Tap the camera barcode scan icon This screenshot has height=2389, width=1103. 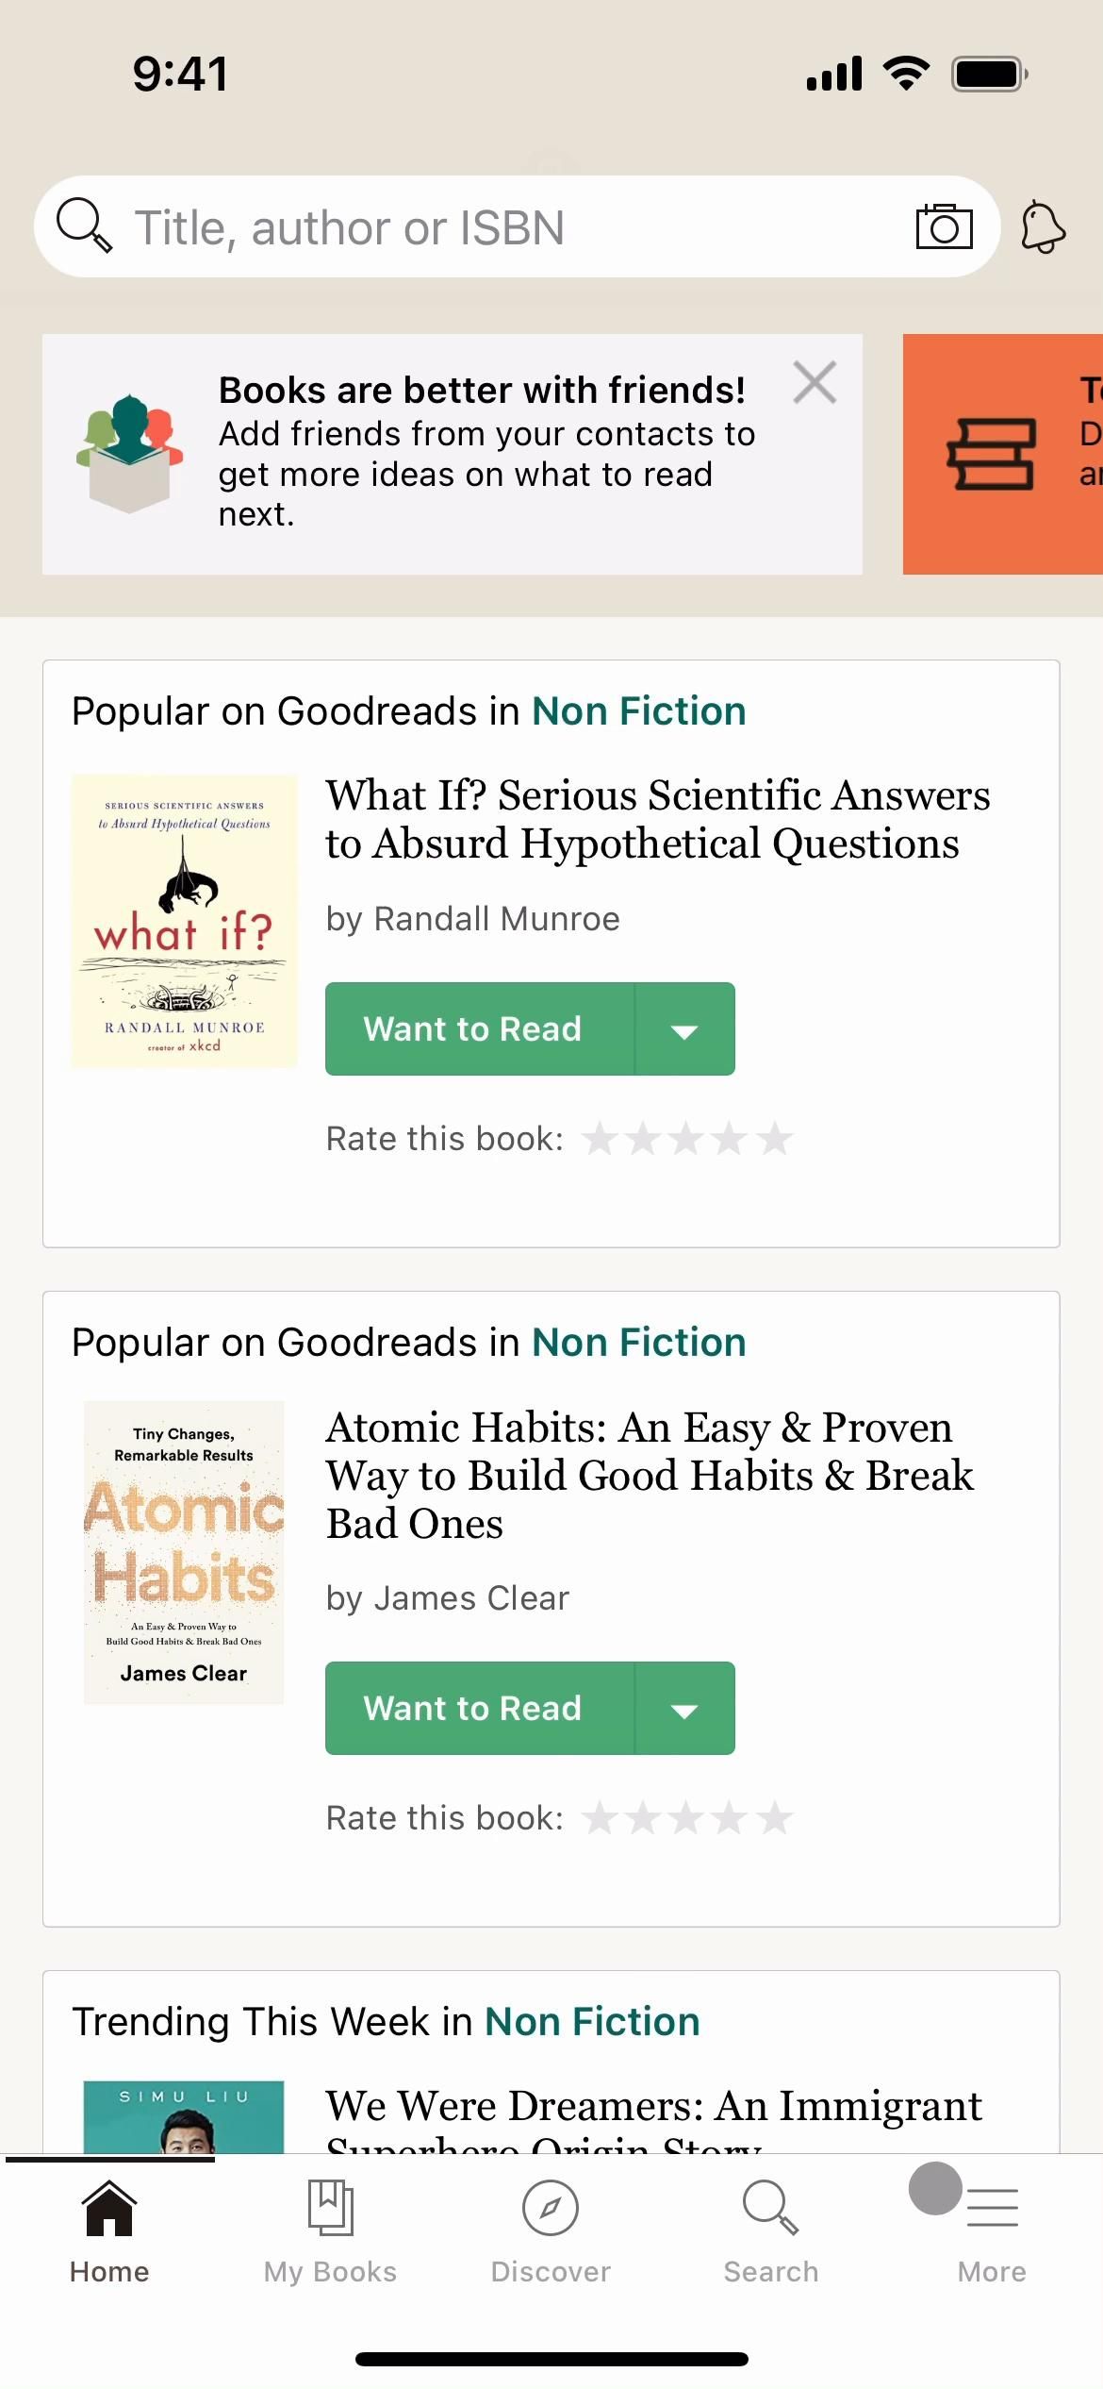(x=944, y=226)
